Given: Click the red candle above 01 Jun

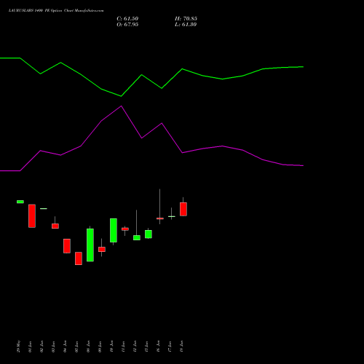Looking at the screenshot, I should pyautogui.click(x=32, y=216).
